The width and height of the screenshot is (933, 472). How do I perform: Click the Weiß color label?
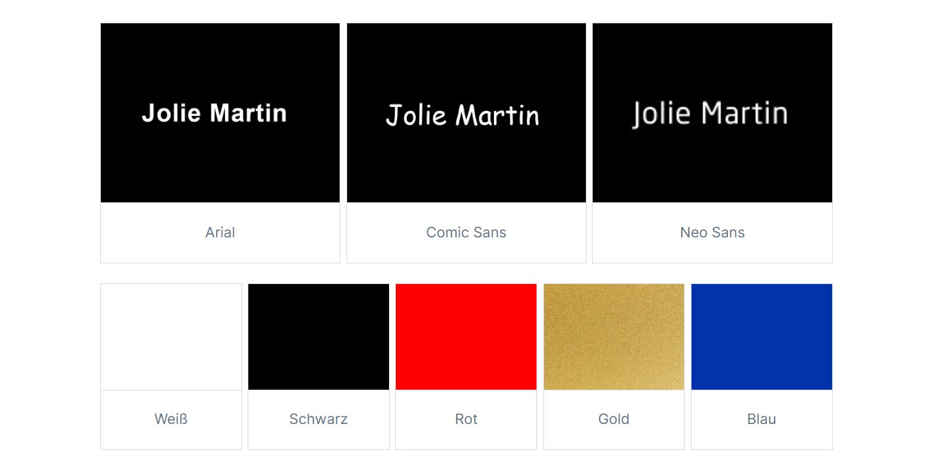[171, 419]
